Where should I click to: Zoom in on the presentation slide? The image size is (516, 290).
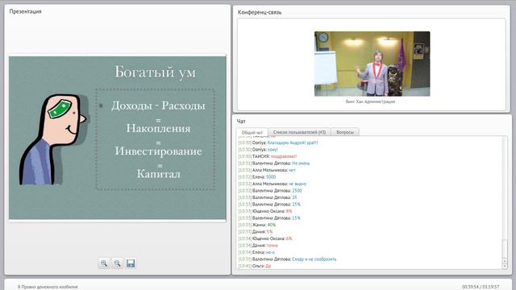(104, 263)
